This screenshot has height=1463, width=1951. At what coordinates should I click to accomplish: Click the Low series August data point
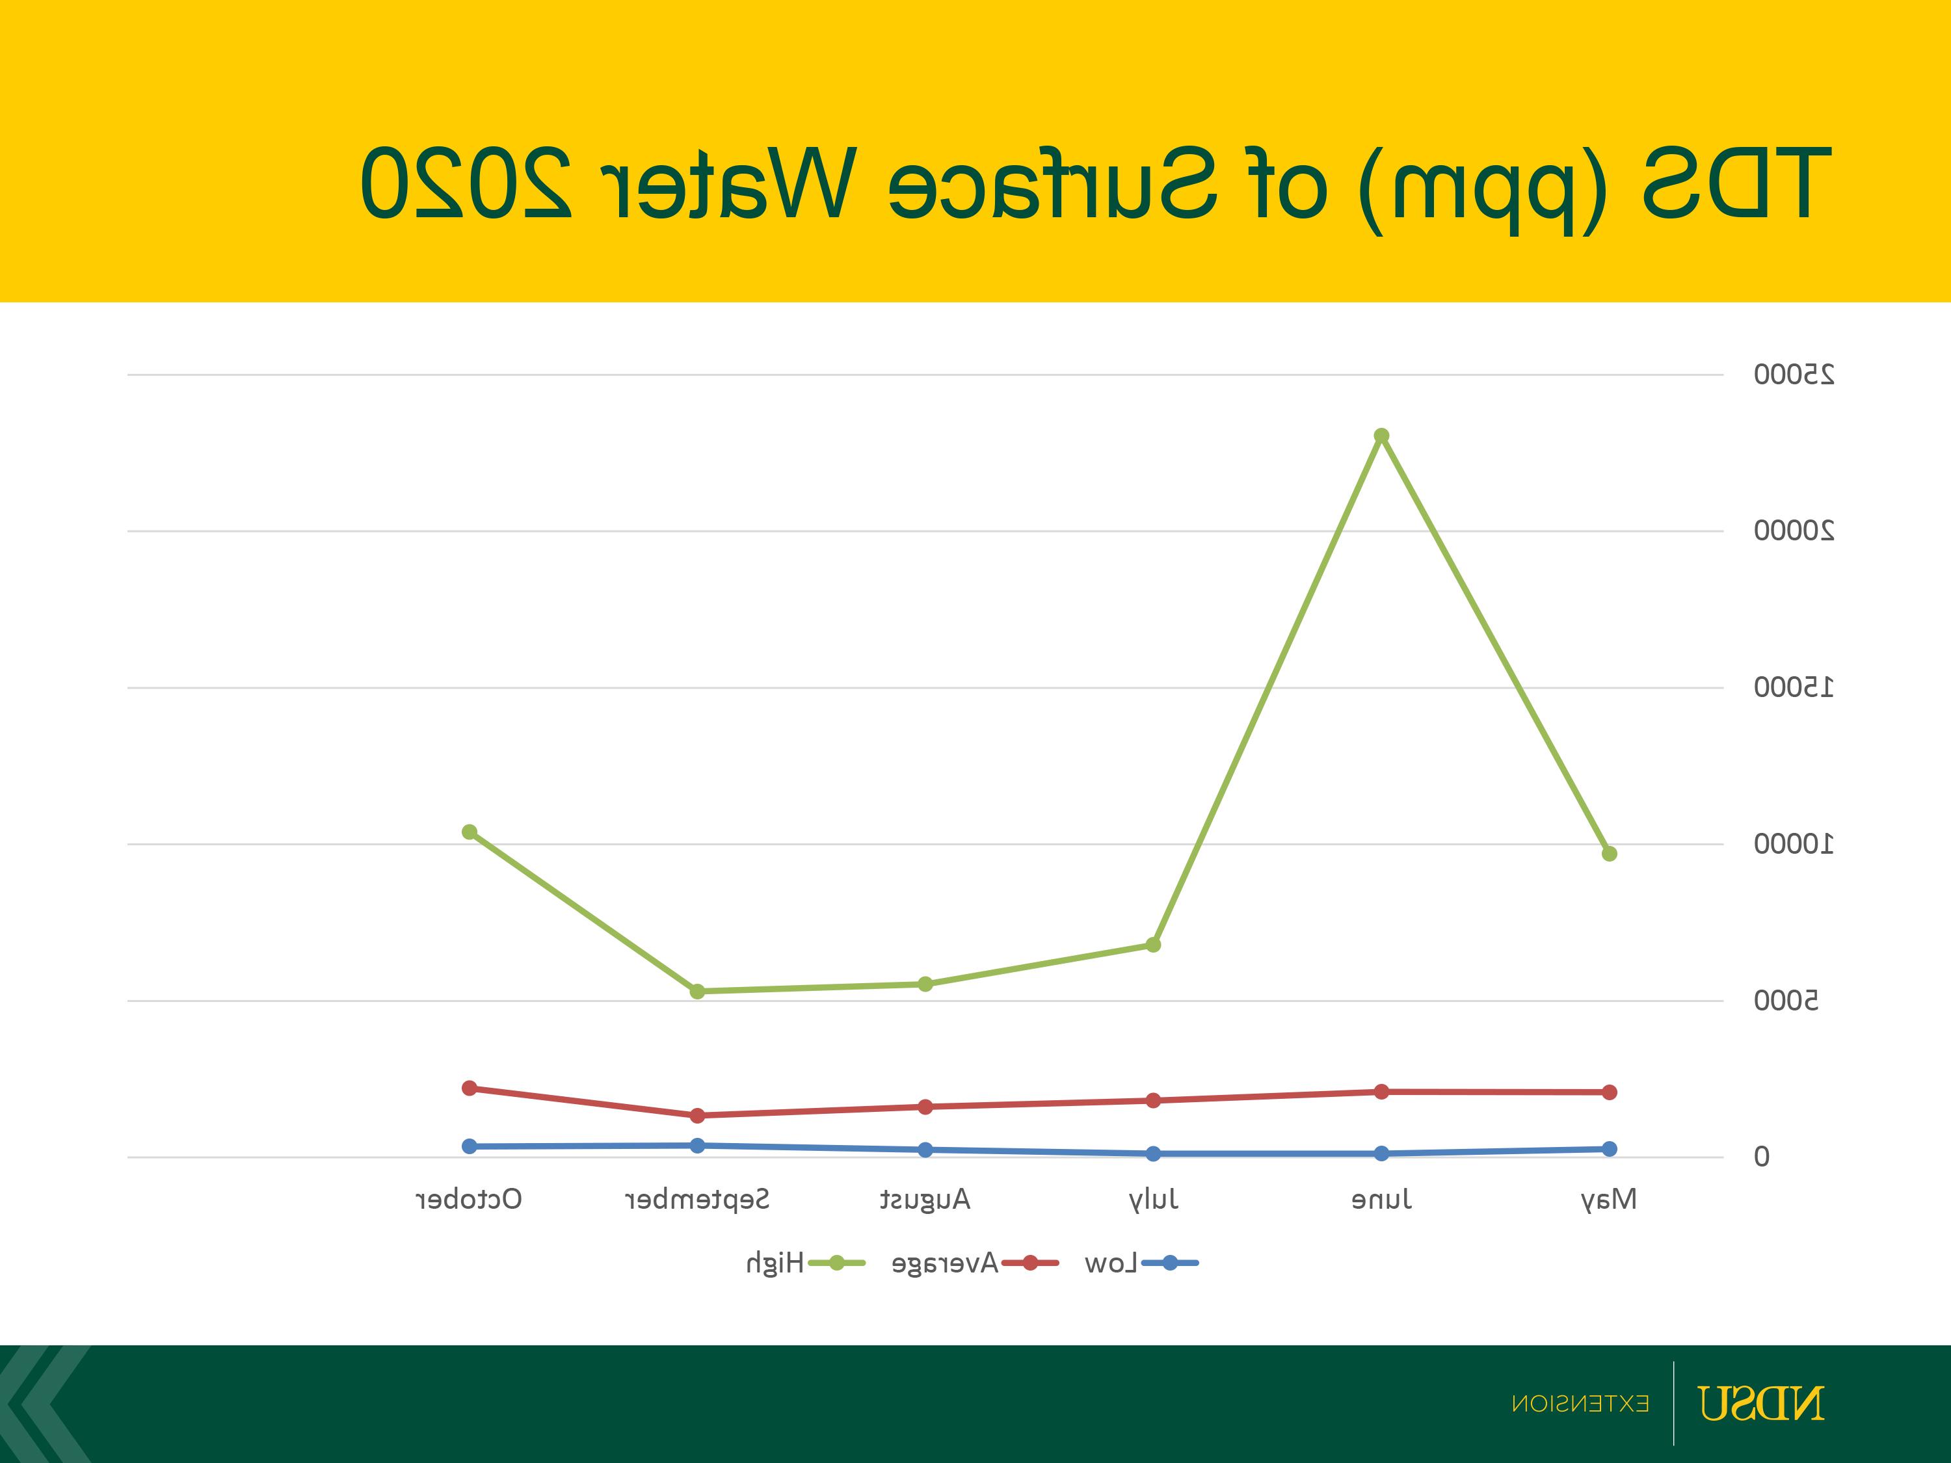[x=925, y=1150]
